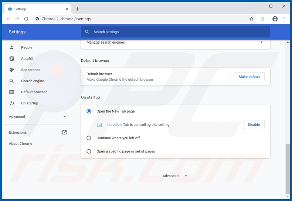The height and width of the screenshot is (201, 292).
Task: Bookmark this page with the star icon
Action: [251, 19]
